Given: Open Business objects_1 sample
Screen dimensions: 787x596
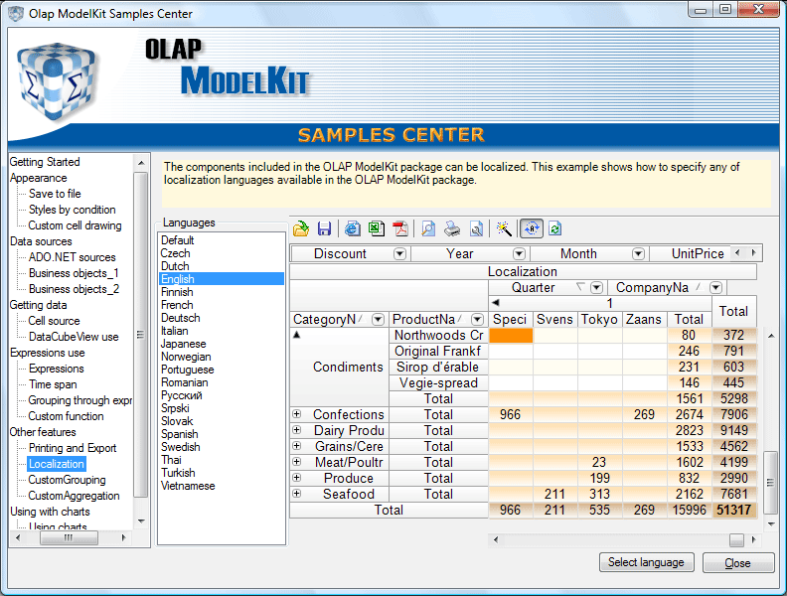Looking at the screenshot, I should pyautogui.click(x=74, y=273).
